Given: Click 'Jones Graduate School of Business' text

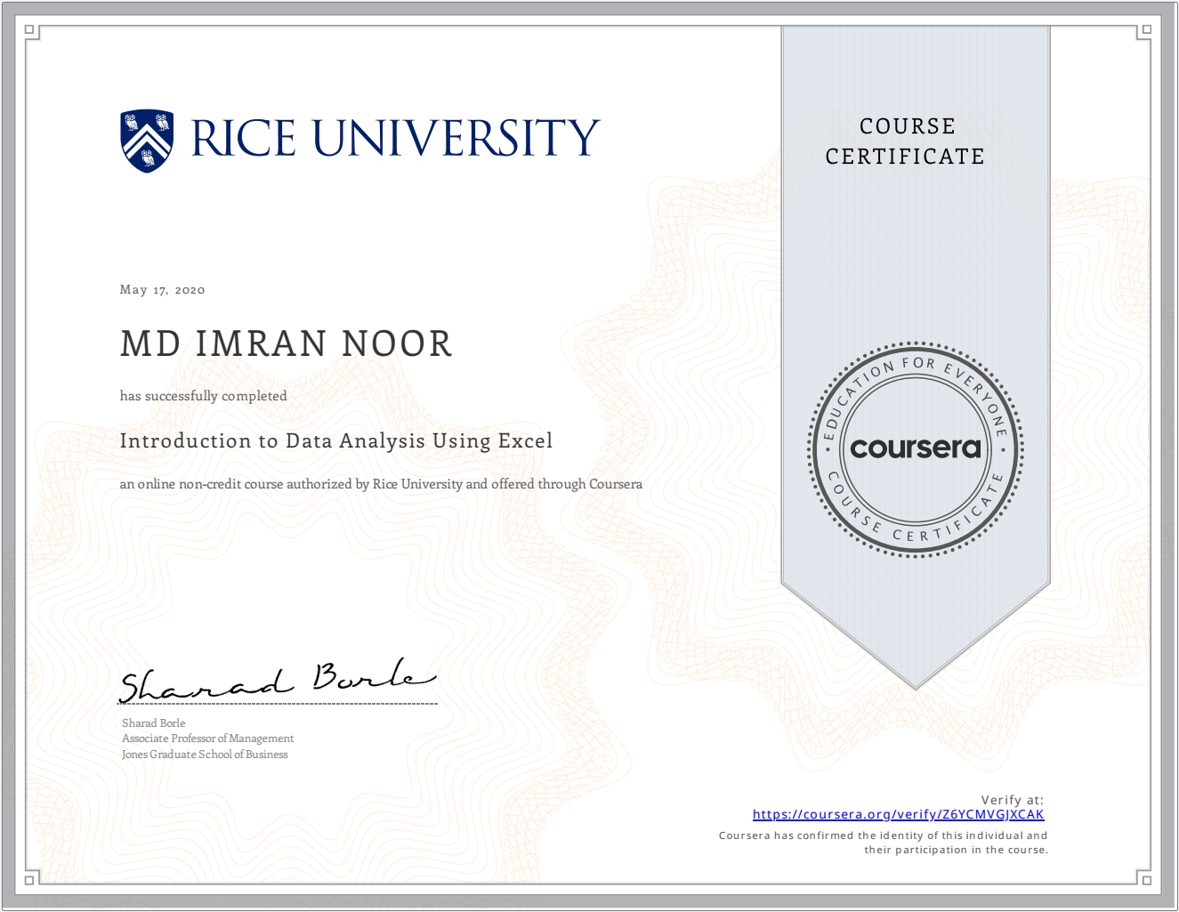Looking at the screenshot, I should click(206, 755).
